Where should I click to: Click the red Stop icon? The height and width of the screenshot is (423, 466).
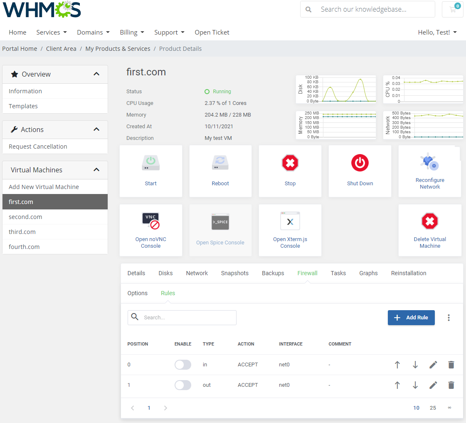(290, 162)
